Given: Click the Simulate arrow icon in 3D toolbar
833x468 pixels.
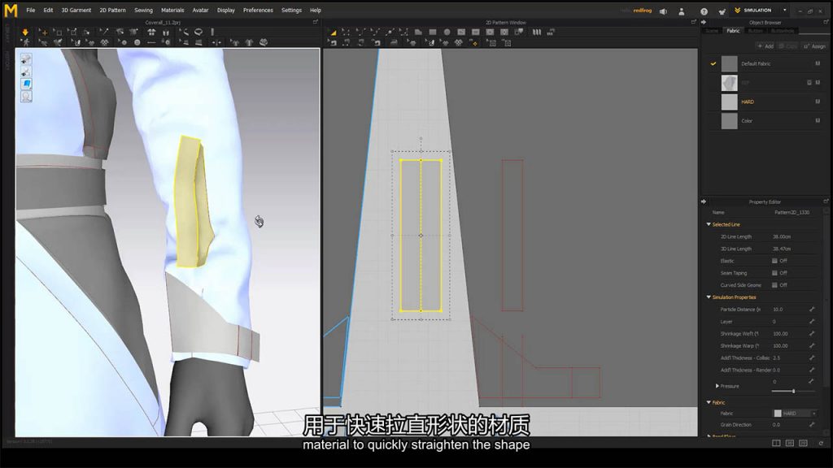Looking at the screenshot, I should tap(25, 32).
